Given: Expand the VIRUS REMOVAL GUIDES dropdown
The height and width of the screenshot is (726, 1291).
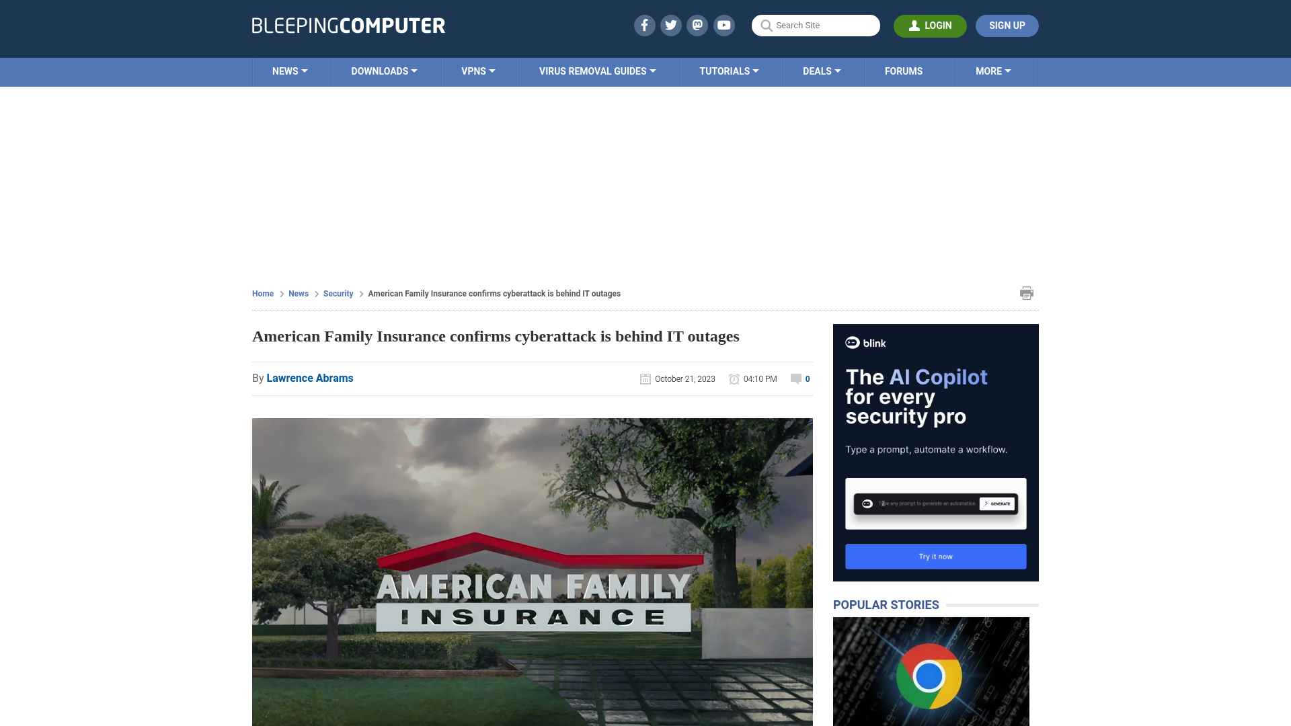Looking at the screenshot, I should (596, 71).
